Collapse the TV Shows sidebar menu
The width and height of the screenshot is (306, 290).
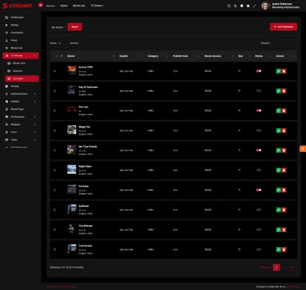tap(21, 56)
